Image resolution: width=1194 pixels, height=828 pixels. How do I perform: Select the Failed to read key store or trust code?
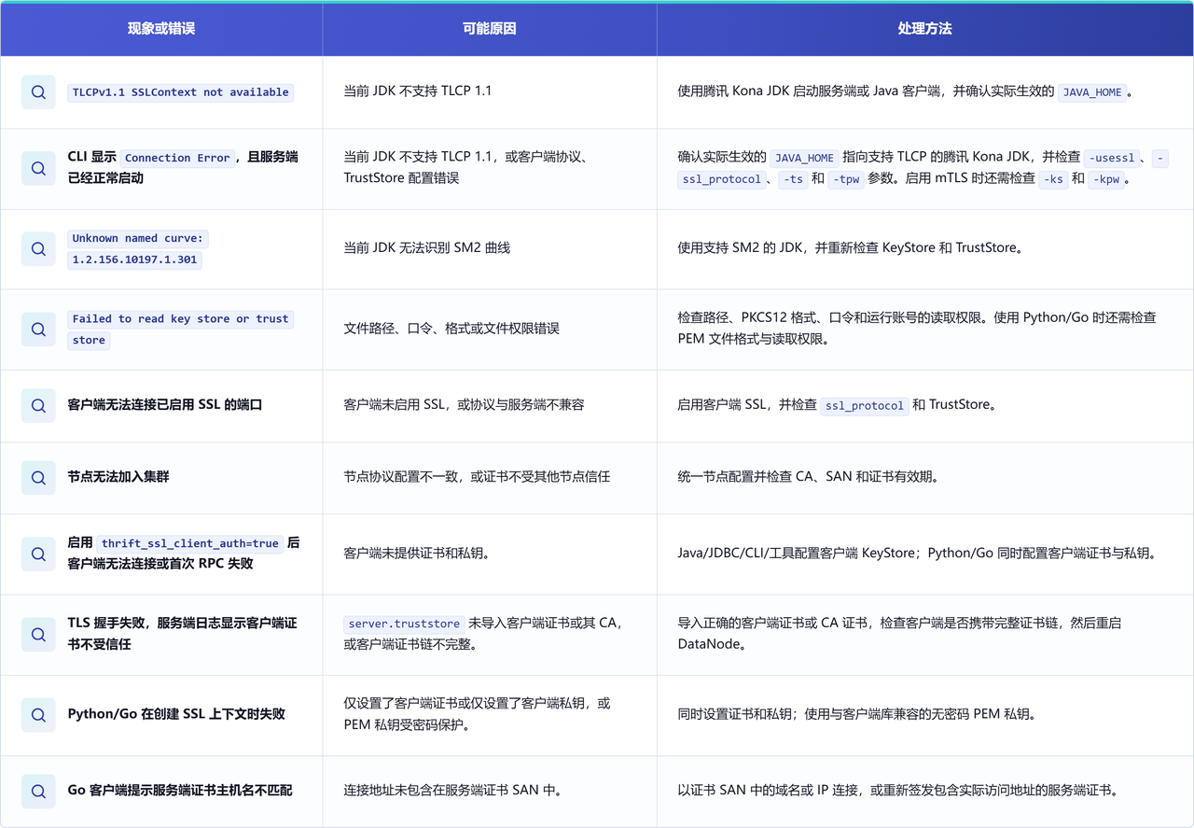pyautogui.click(x=181, y=319)
